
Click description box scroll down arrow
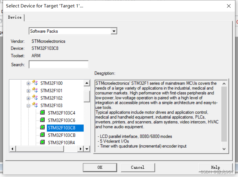pyautogui.click(x=224, y=149)
